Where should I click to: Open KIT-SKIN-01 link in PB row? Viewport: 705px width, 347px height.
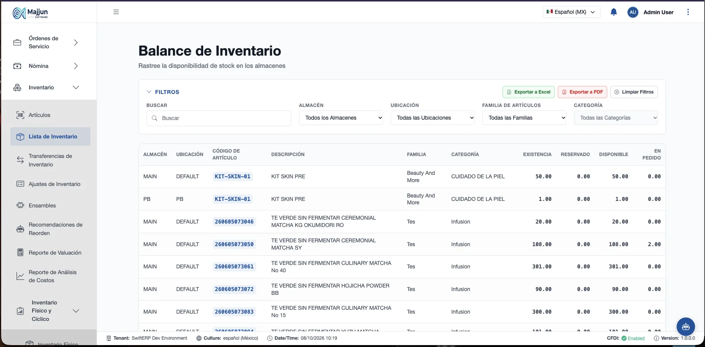click(232, 199)
